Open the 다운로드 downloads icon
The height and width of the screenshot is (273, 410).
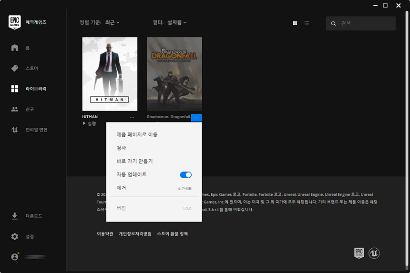(15, 216)
